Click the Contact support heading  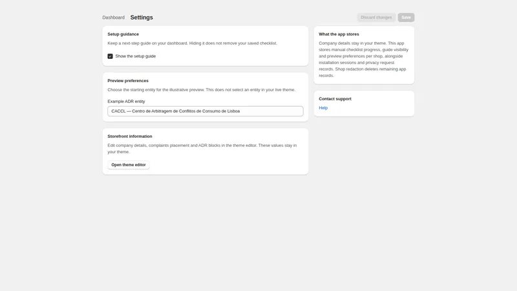click(x=335, y=99)
